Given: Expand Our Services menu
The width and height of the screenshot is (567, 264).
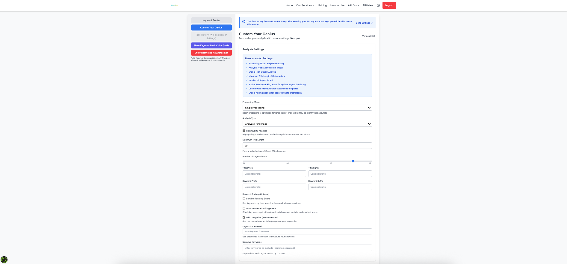Looking at the screenshot, I should 305,5.
